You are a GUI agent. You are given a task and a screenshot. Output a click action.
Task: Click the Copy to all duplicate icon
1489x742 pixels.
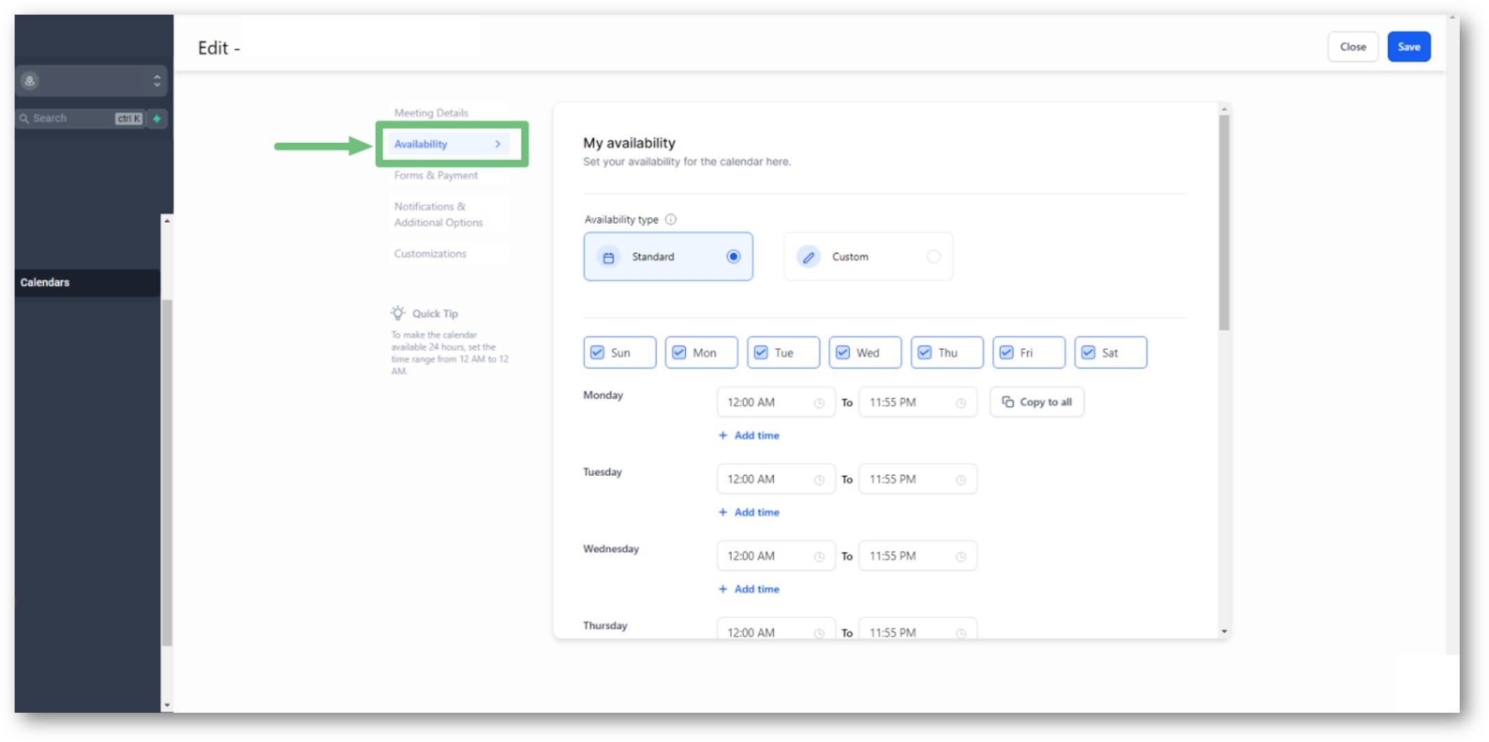(1008, 402)
